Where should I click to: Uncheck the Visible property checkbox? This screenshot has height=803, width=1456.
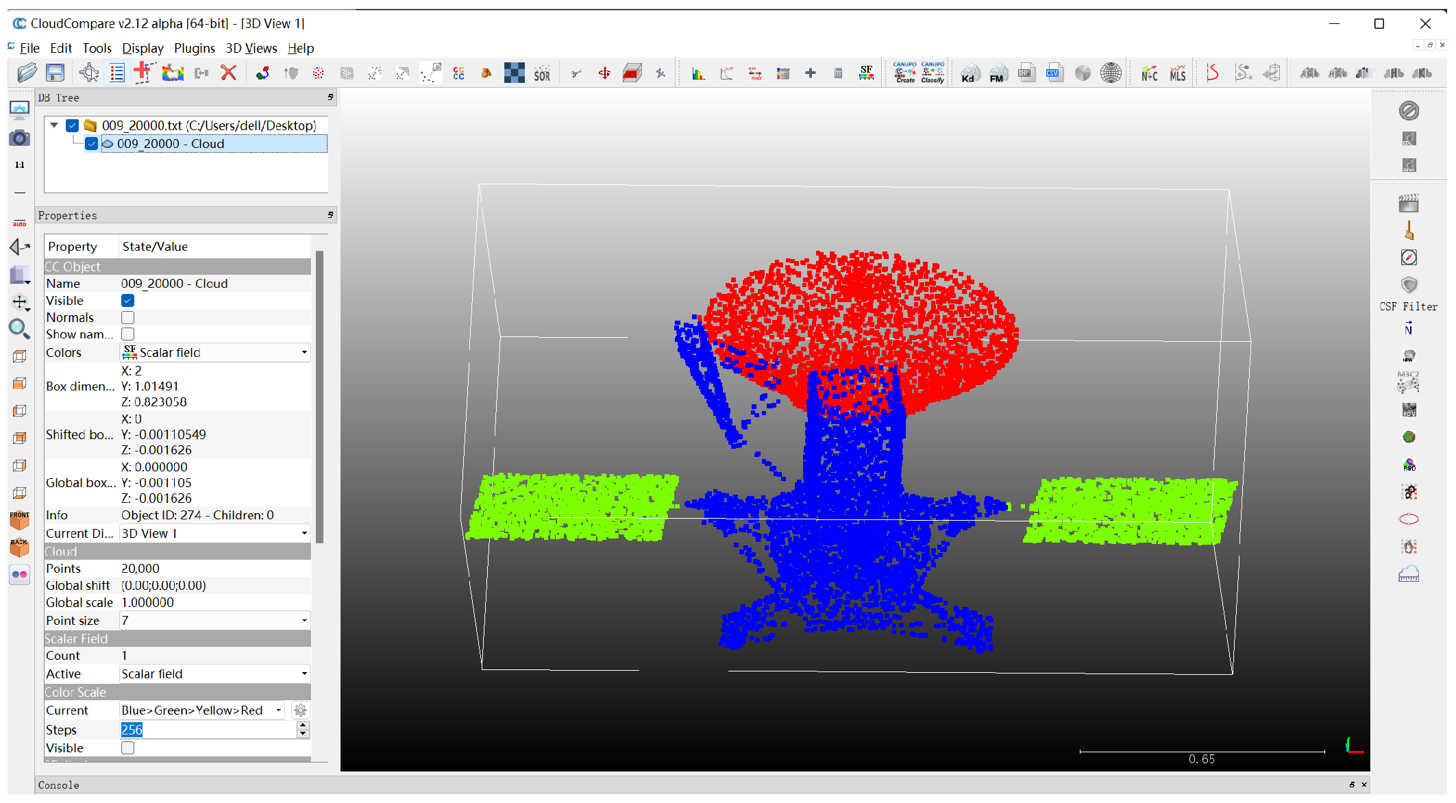127,301
